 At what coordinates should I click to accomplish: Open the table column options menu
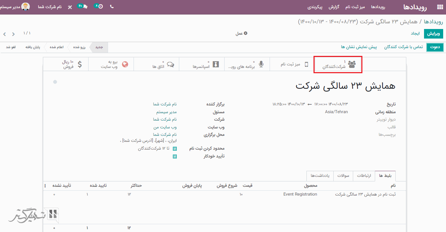[x=45, y=186]
